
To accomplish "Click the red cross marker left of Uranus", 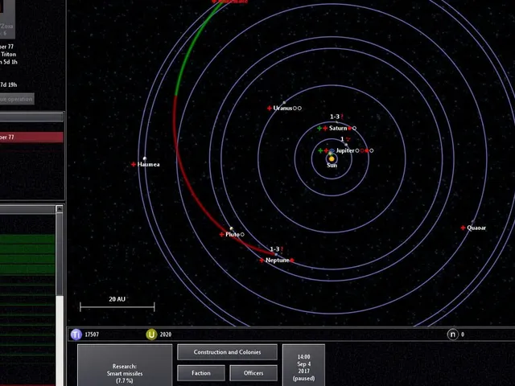I will click(270, 108).
